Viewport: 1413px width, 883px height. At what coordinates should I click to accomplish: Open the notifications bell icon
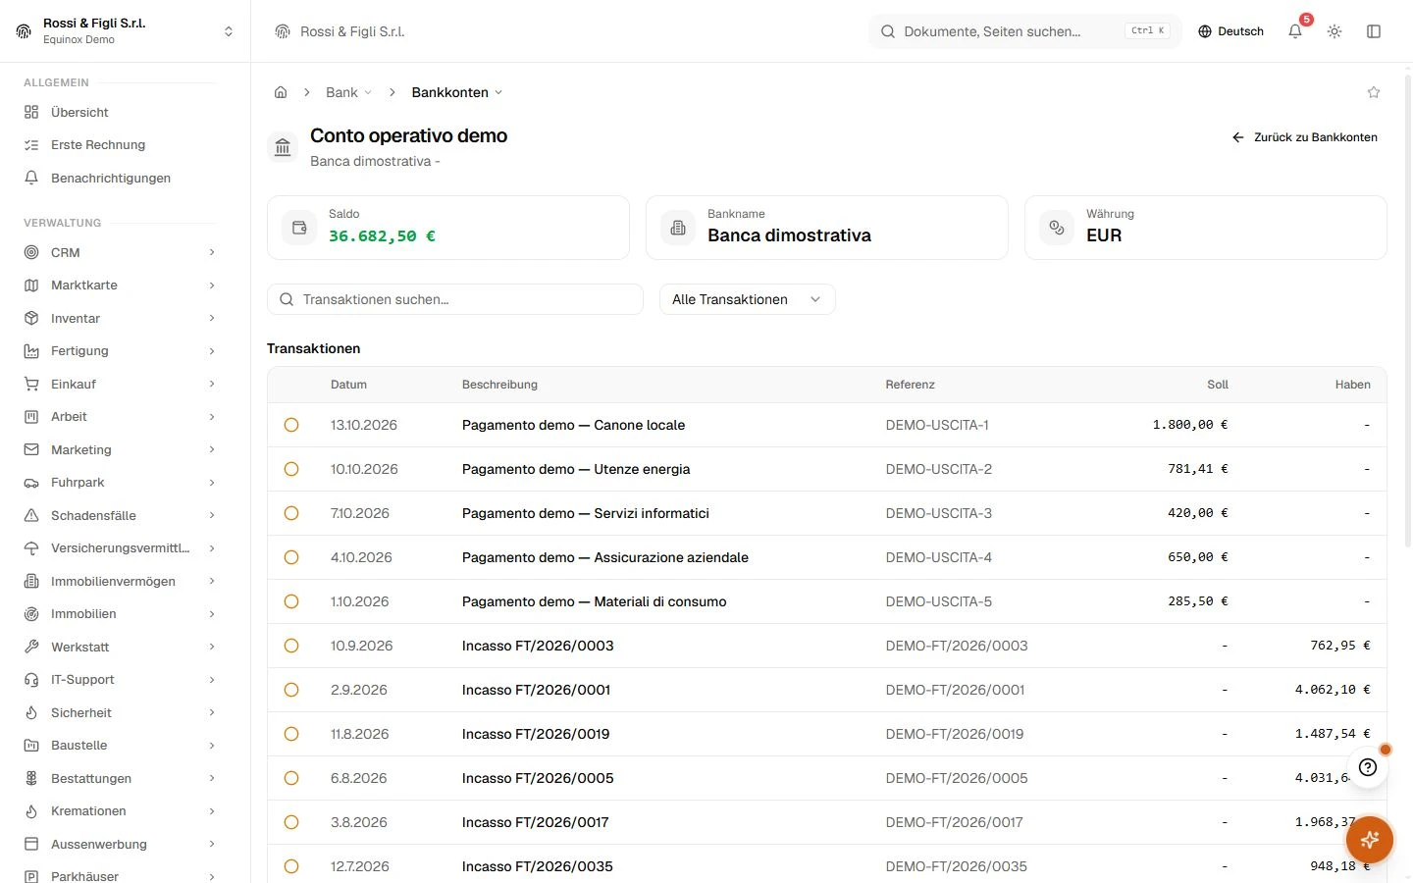coord(1295,31)
